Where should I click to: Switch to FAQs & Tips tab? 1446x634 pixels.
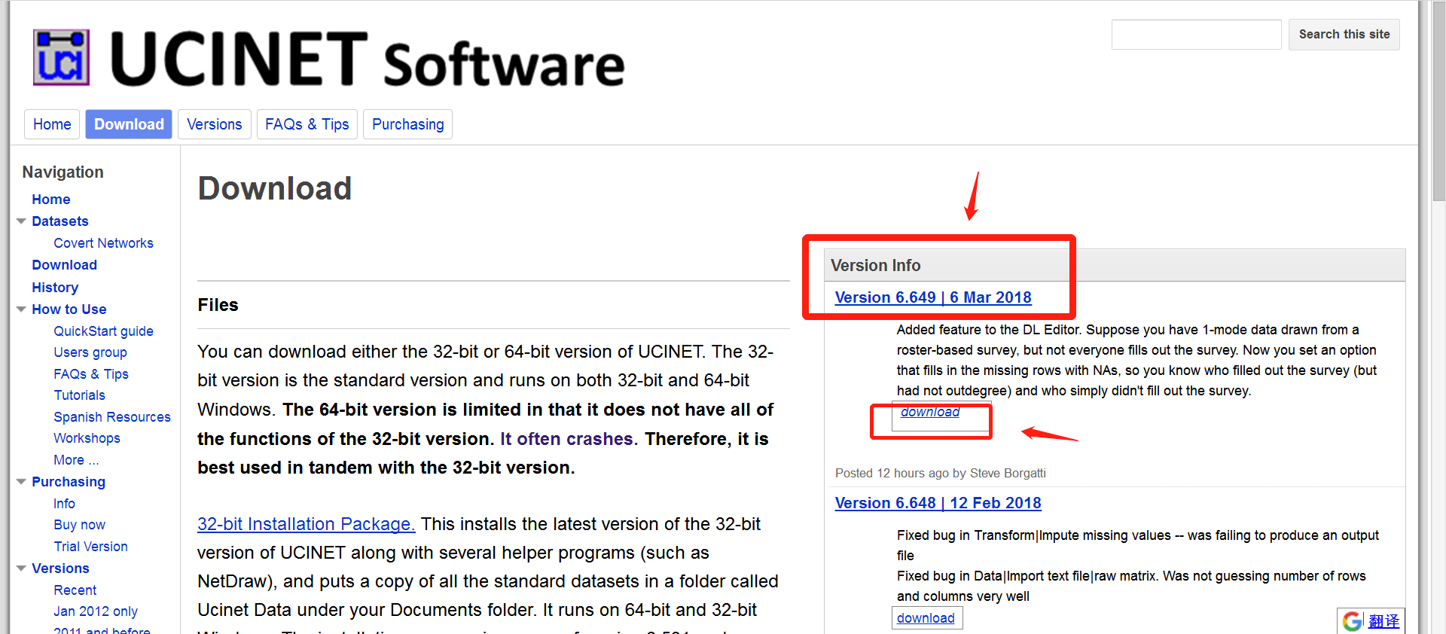coord(307,124)
